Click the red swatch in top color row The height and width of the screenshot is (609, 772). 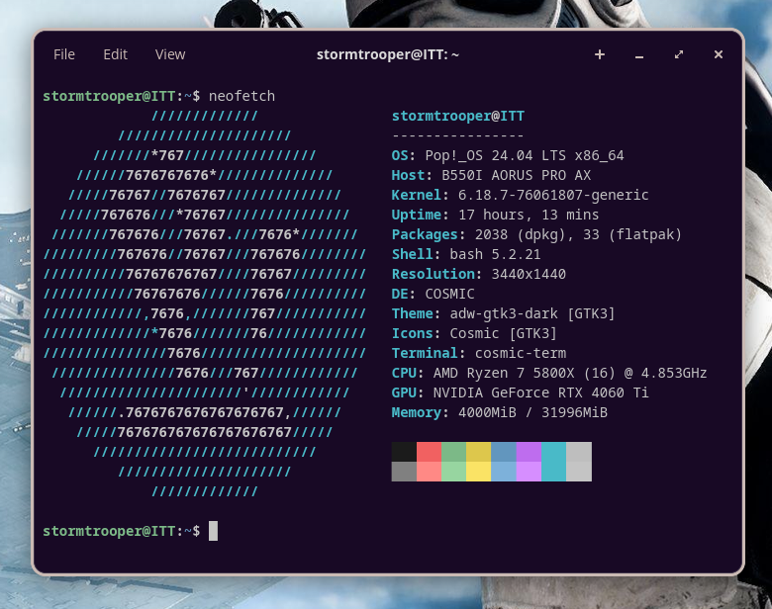pyautogui.click(x=429, y=451)
